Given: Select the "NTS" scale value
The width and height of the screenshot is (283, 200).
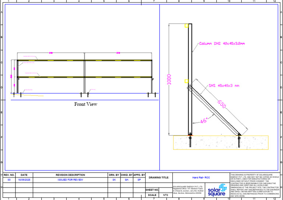Looking at the screenshot, I should [165, 195].
